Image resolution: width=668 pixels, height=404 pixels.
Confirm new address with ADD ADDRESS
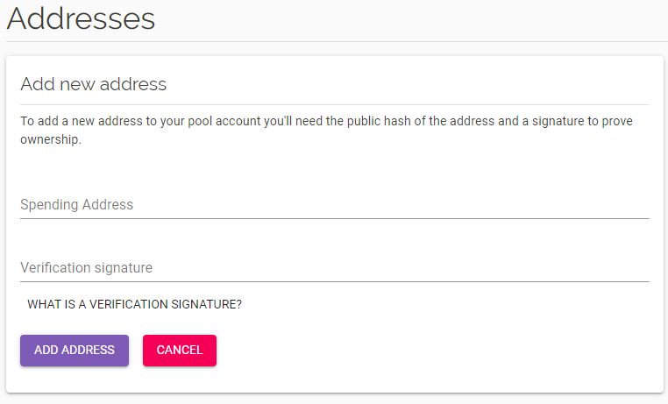point(75,351)
